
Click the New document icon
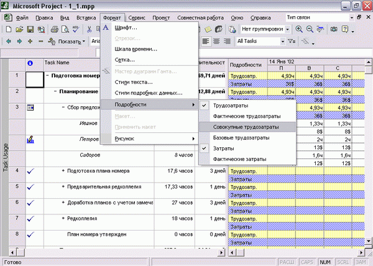[9, 29]
